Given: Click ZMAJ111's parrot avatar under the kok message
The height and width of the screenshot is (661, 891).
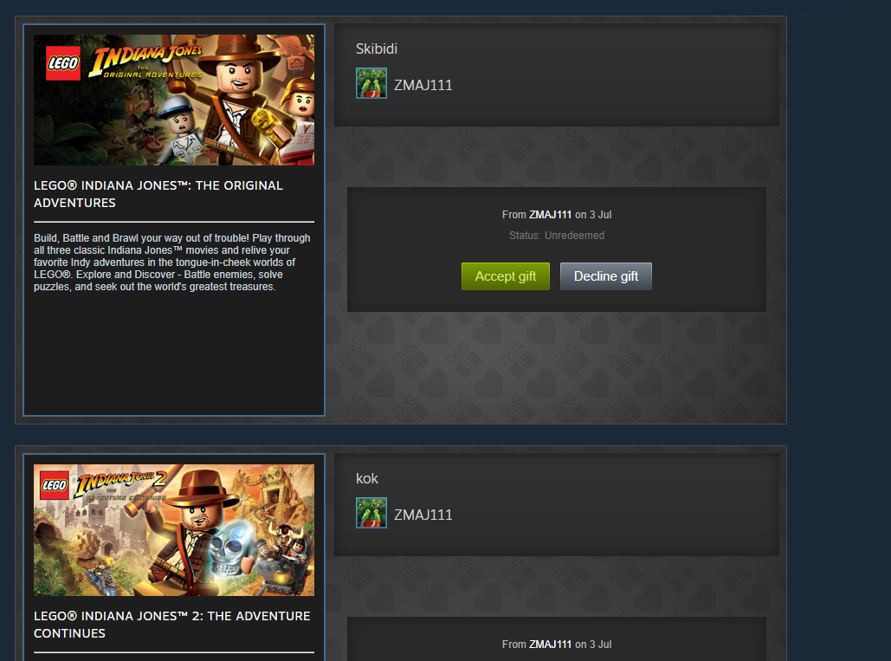Looking at the screenshot, I should [x=371, y=513].
